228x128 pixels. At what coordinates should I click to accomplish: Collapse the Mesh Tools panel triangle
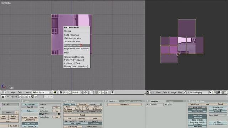point(64,101)
